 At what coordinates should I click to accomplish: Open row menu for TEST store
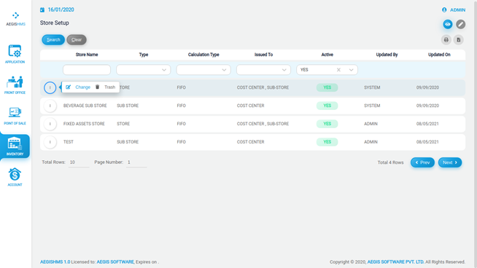[50, 142]
